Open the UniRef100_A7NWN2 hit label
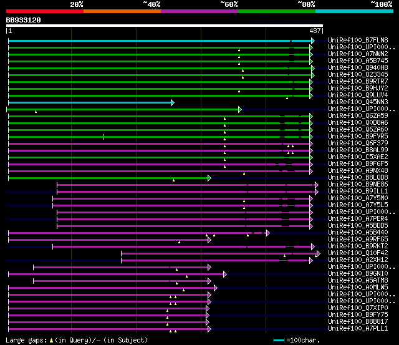This screenshot has height=345, width=399. click(x=358, y=54)
